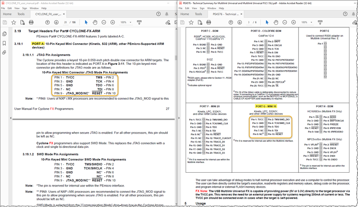Screen dimensions: 358x207
Task: Choose selection arrow tool in CYCLONE window
Action: 86,22
